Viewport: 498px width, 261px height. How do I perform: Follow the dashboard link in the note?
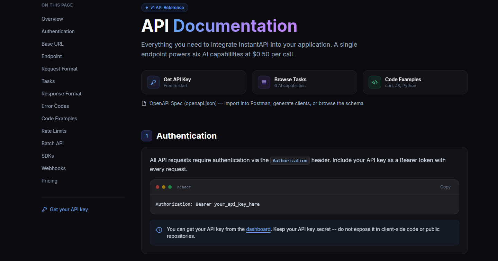pyautogui.click(x=258, y=229)
